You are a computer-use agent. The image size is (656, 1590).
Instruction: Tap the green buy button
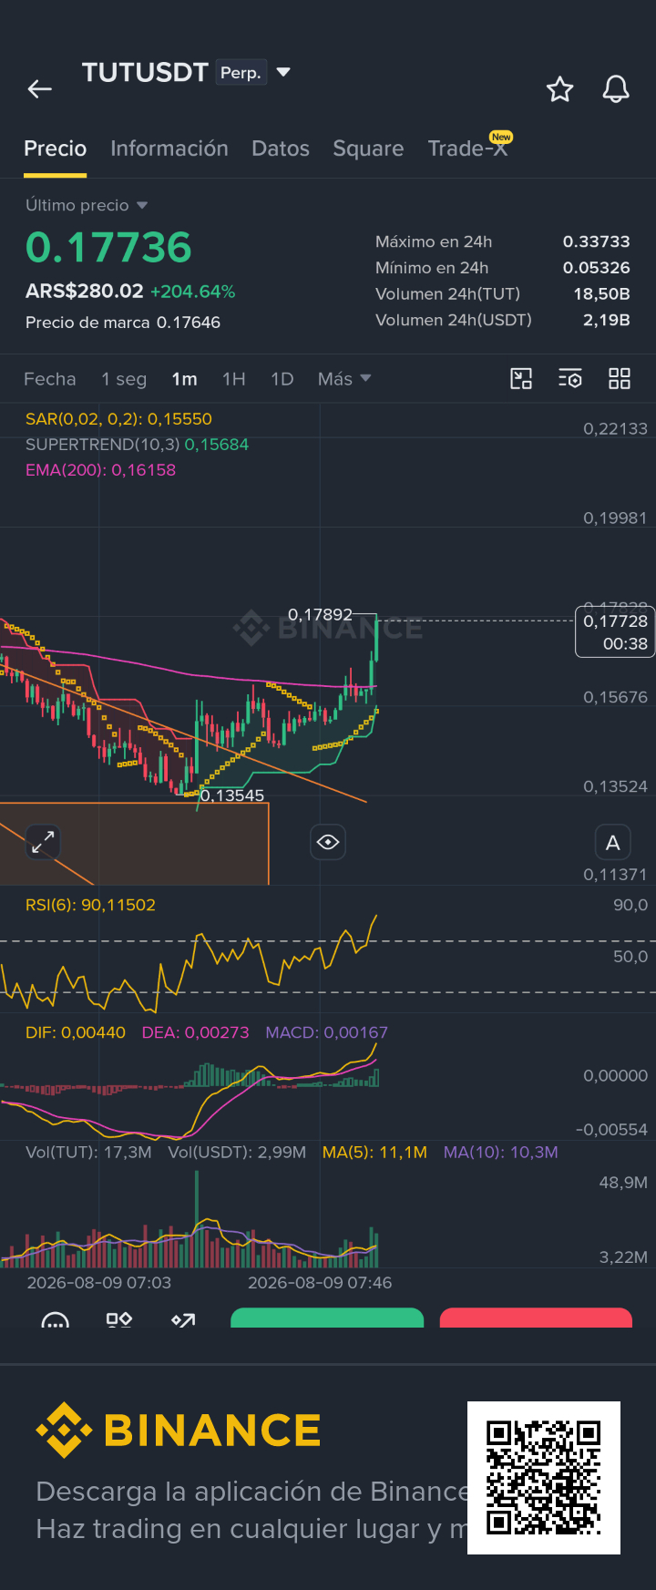pyautogui.click(x=327, y=1318)
